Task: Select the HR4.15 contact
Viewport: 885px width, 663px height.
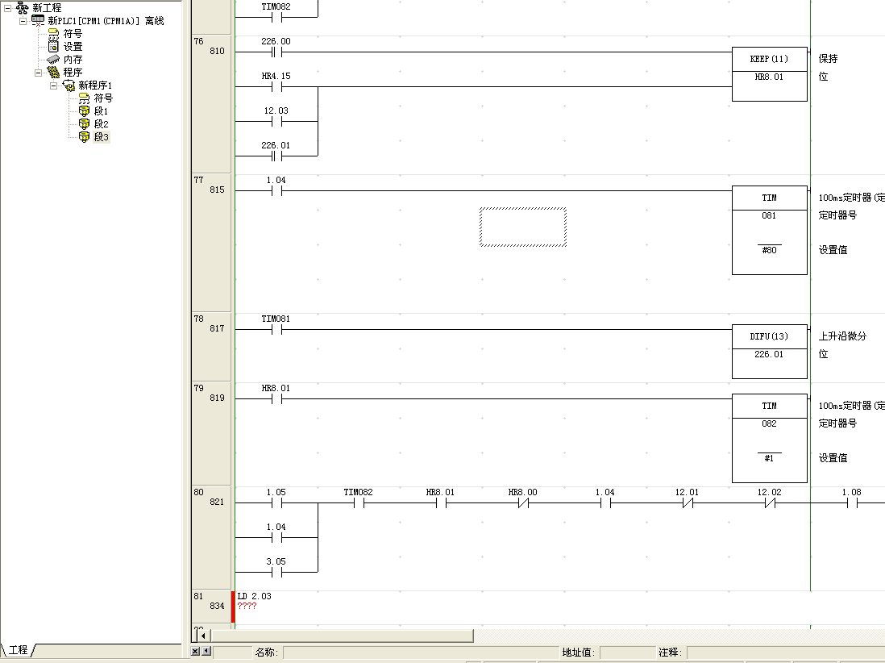Action: click(x=276, y=87)
